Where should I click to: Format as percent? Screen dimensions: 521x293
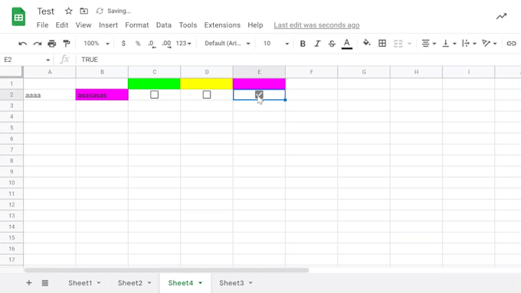tap(138, 44)
